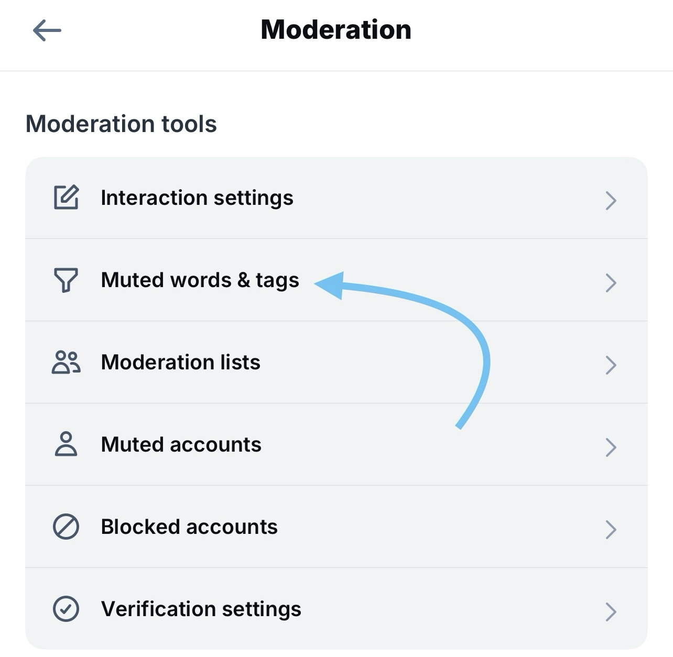
Task: Expand Blocked accounts chevron
Action: point(611,529)
